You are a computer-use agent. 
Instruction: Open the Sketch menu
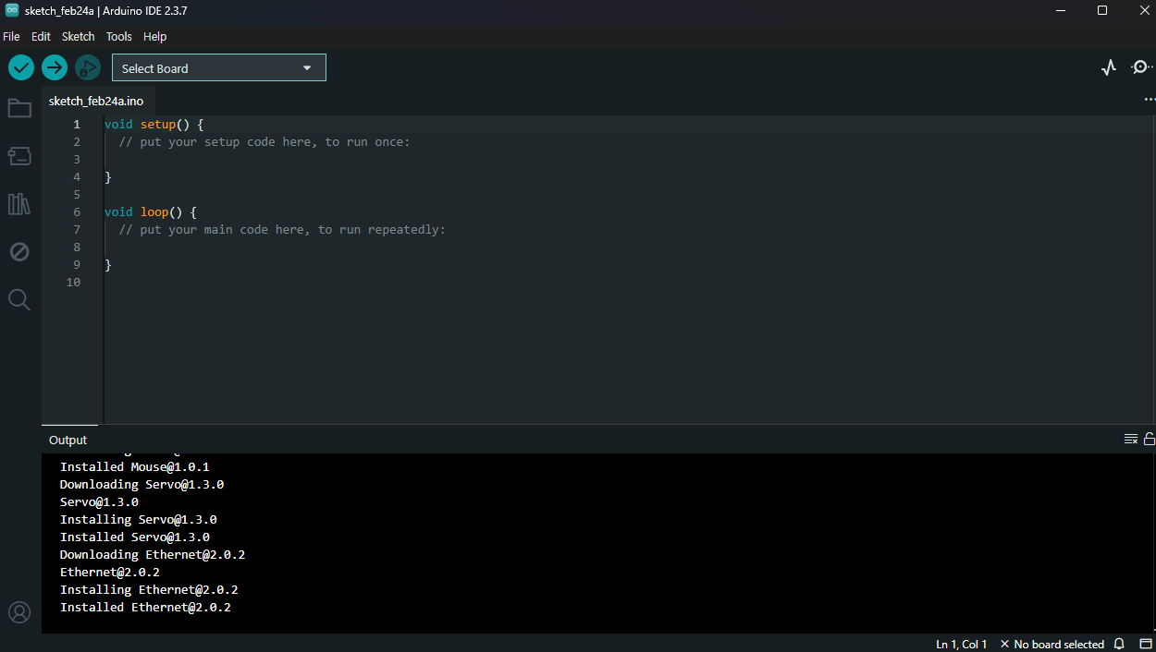pyautogui.click(x=79, y=36)
